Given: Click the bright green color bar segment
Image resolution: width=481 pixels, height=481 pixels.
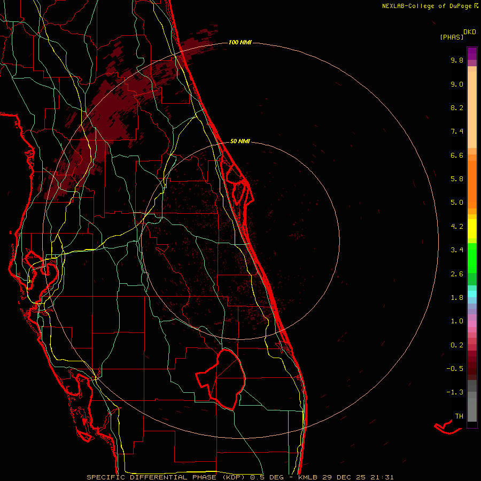Looking at the screenshot, I should coord(472,258).
